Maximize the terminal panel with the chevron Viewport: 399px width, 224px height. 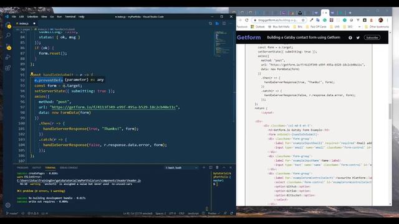point(224,167)
